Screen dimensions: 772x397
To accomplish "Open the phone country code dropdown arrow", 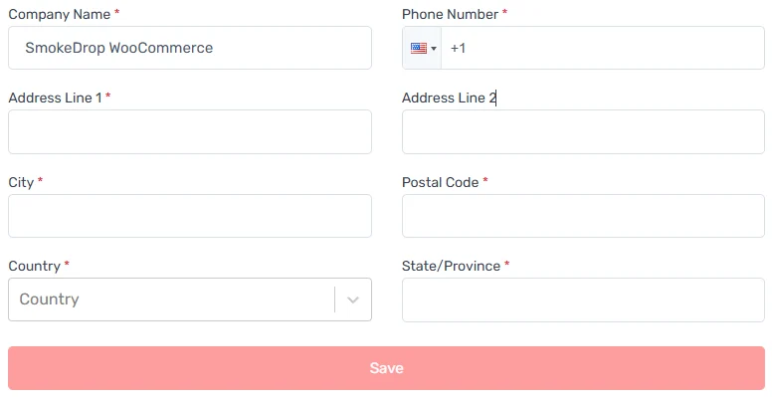I will [434, 49].
